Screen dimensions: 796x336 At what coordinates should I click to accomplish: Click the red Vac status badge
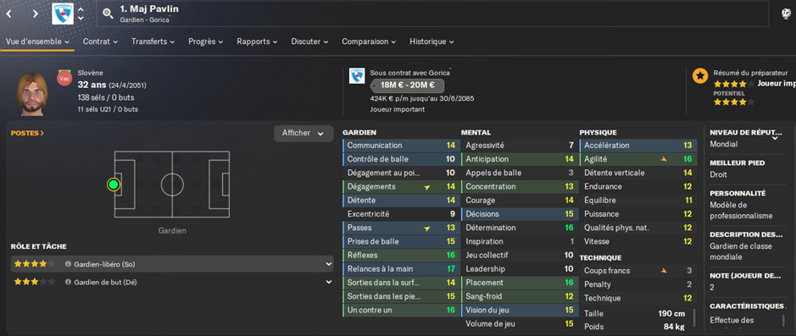(64, 79)
